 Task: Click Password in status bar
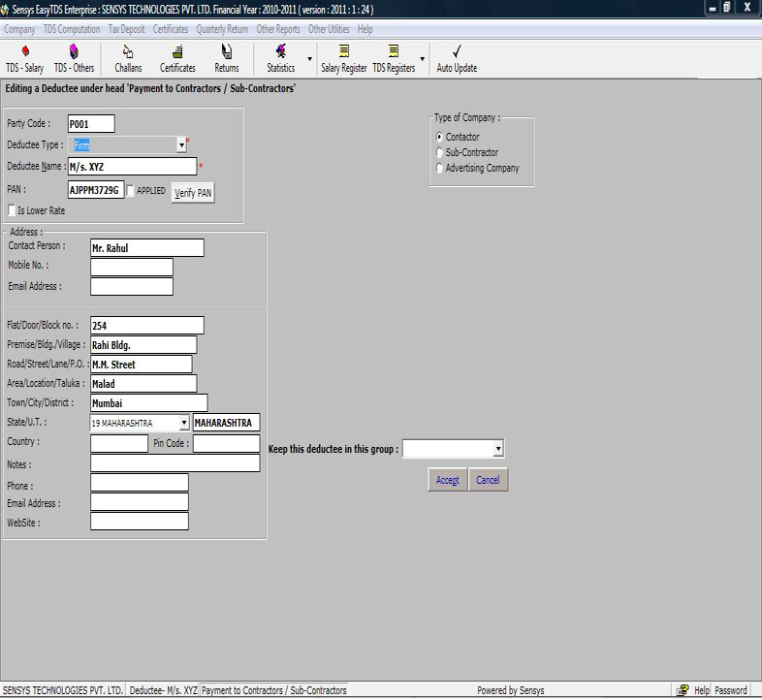tap(730, 690)
